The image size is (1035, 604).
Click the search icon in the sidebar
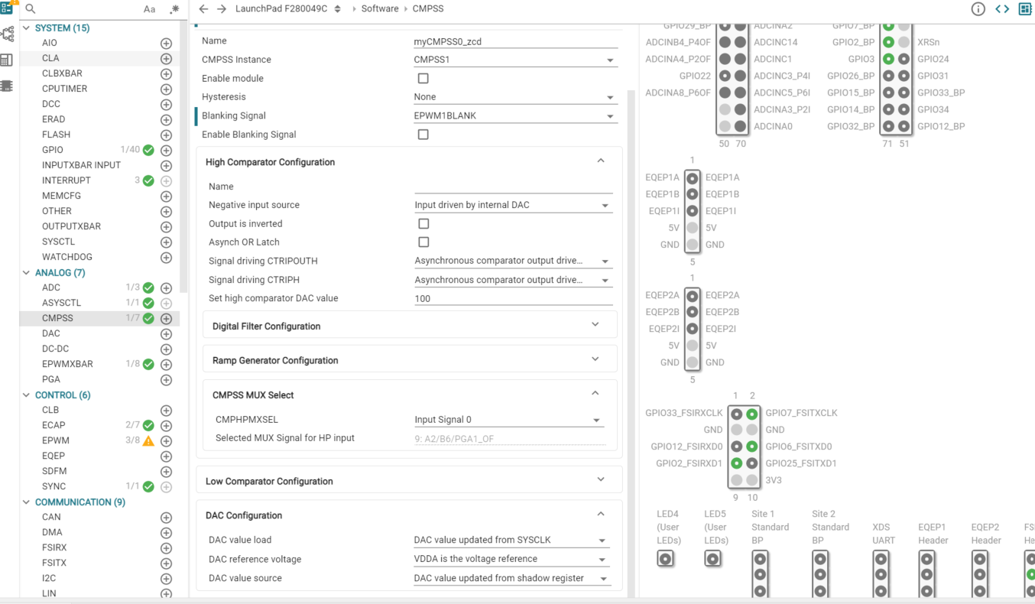coord(31,9)
